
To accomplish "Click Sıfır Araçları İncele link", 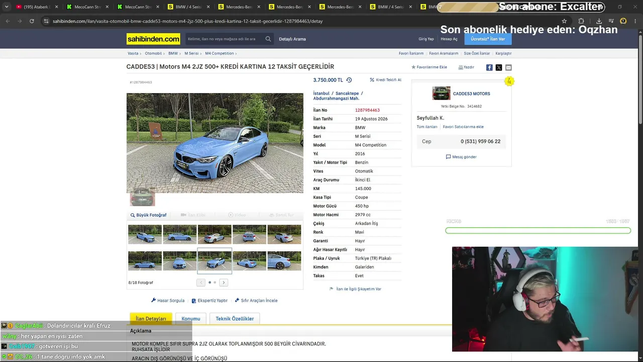I will 256,301.
